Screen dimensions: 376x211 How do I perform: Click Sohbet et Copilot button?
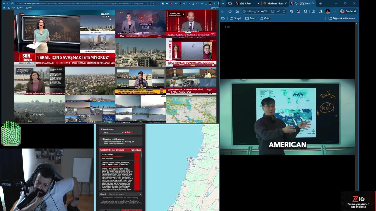click(x=348, y=11)
